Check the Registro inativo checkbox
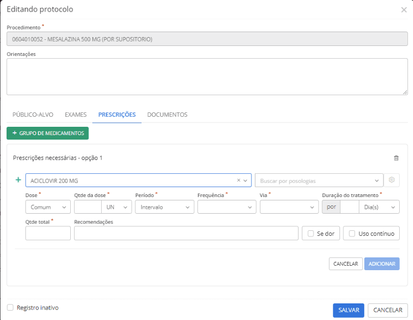413x320 pixels. tap(11, 308)
